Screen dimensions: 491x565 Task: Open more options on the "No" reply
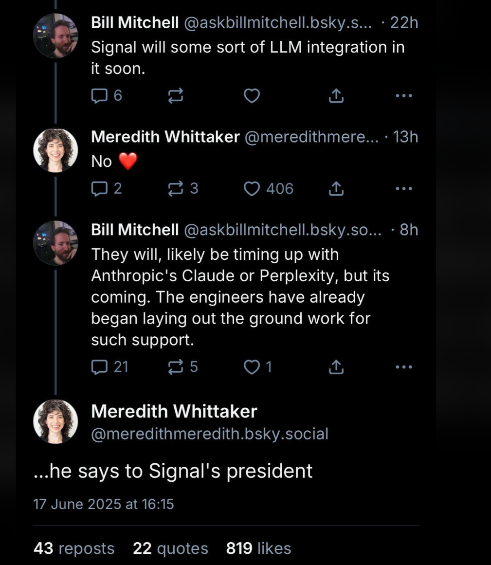[404, 188]
